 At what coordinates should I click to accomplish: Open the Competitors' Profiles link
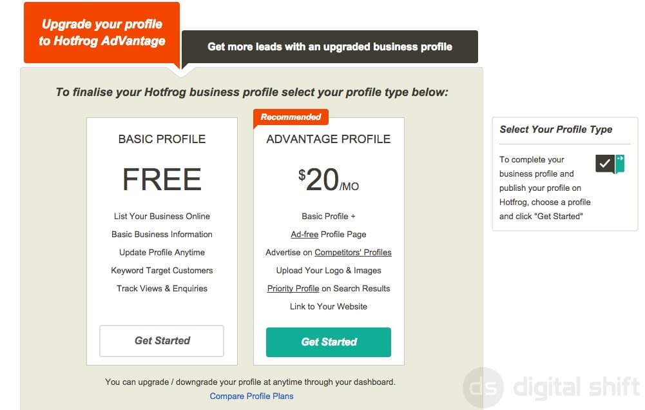point(353,252)
